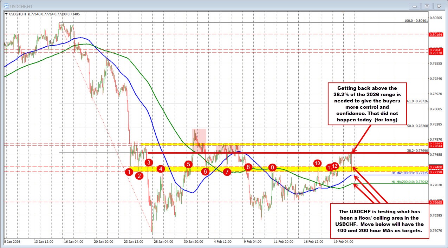Click the 'Getting back above the 38.2%' annotation box
Image resolution: width=448 pixels, height=248 pixels.
tap(367, 104)
